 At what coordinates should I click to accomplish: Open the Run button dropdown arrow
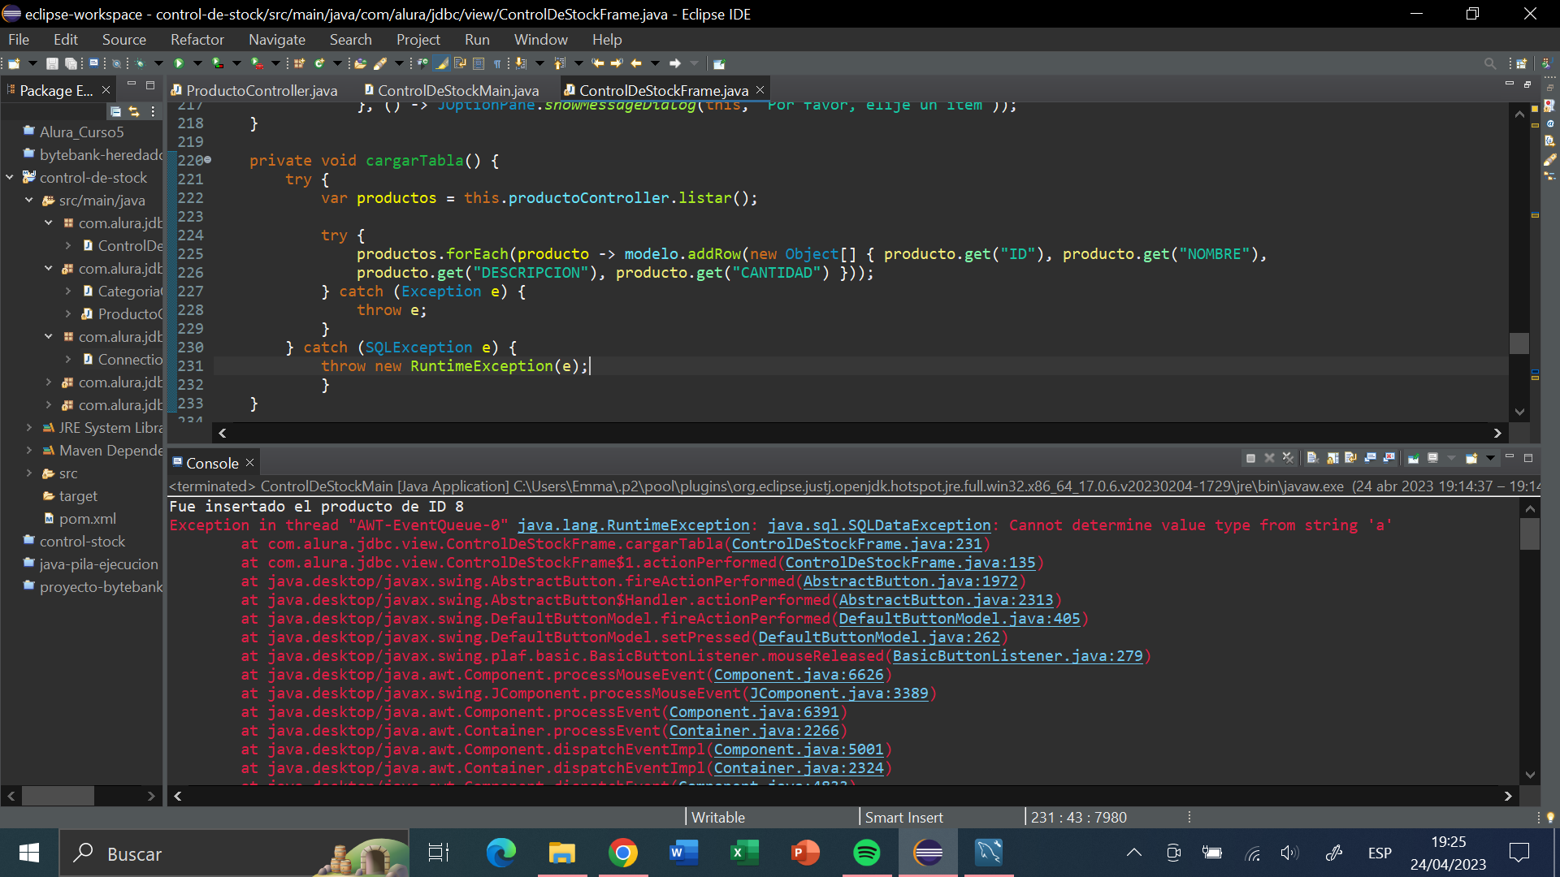[197, 63]
